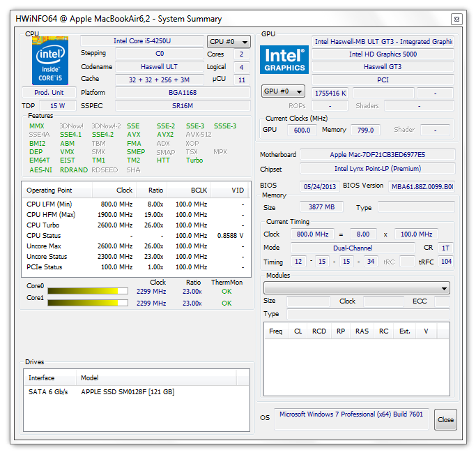Select the CPU Status row
476x457 pixels.
pyautogui.click(x=136, y=236)
